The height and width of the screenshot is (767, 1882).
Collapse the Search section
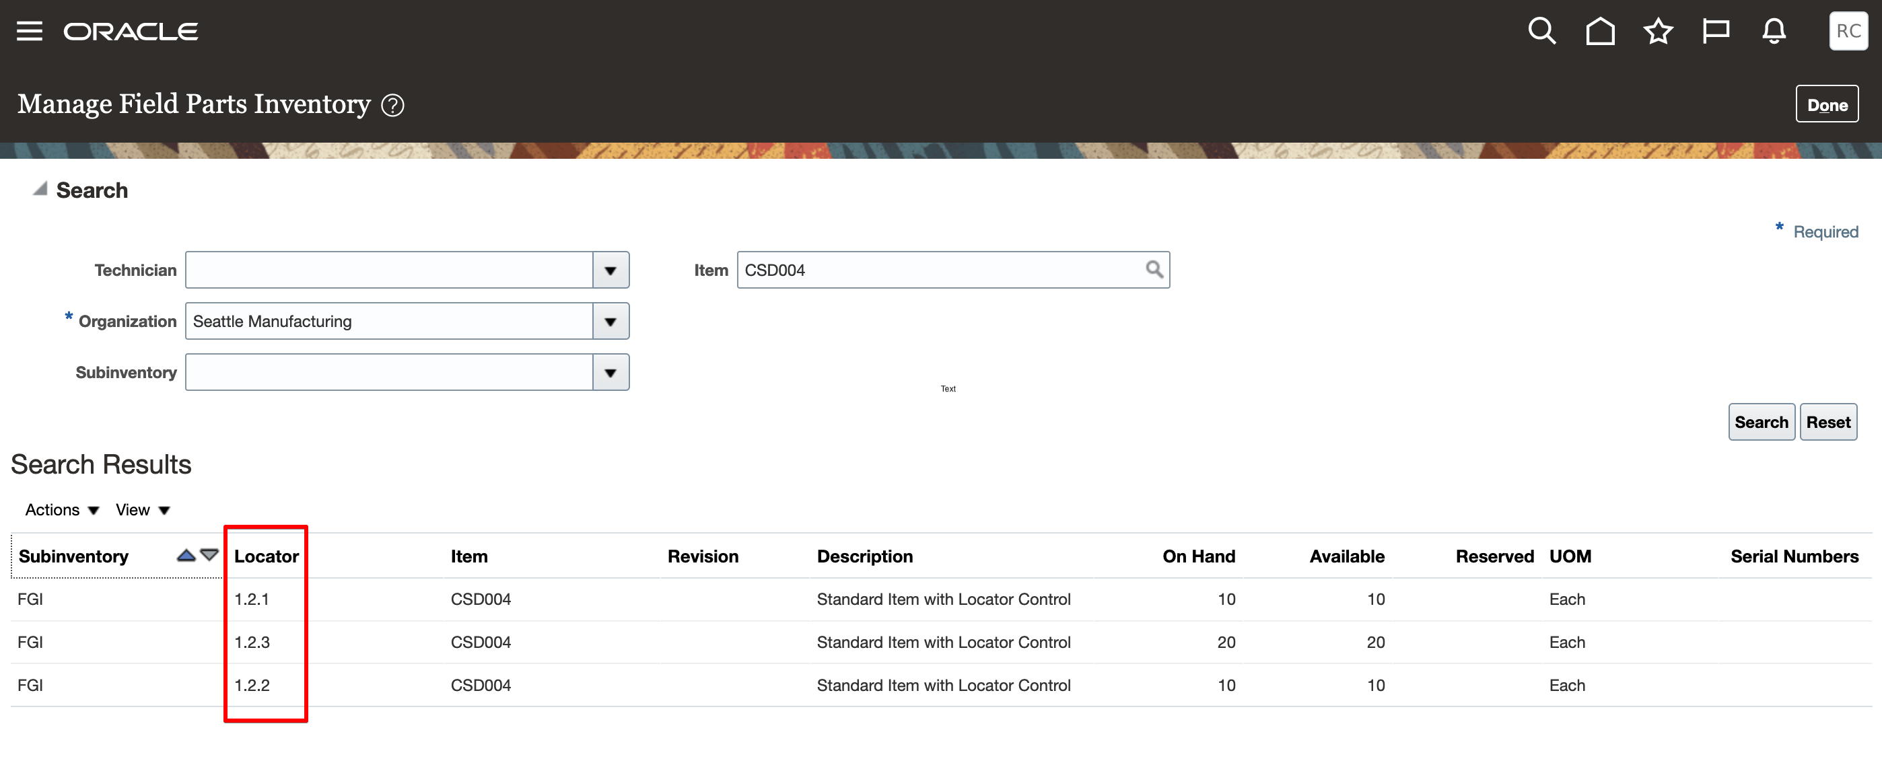click(x=40, y=189)
